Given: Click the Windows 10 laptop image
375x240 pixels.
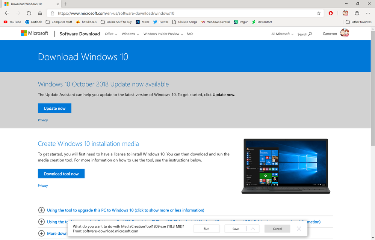Looking at the screenshot, I should pos(286,166).
